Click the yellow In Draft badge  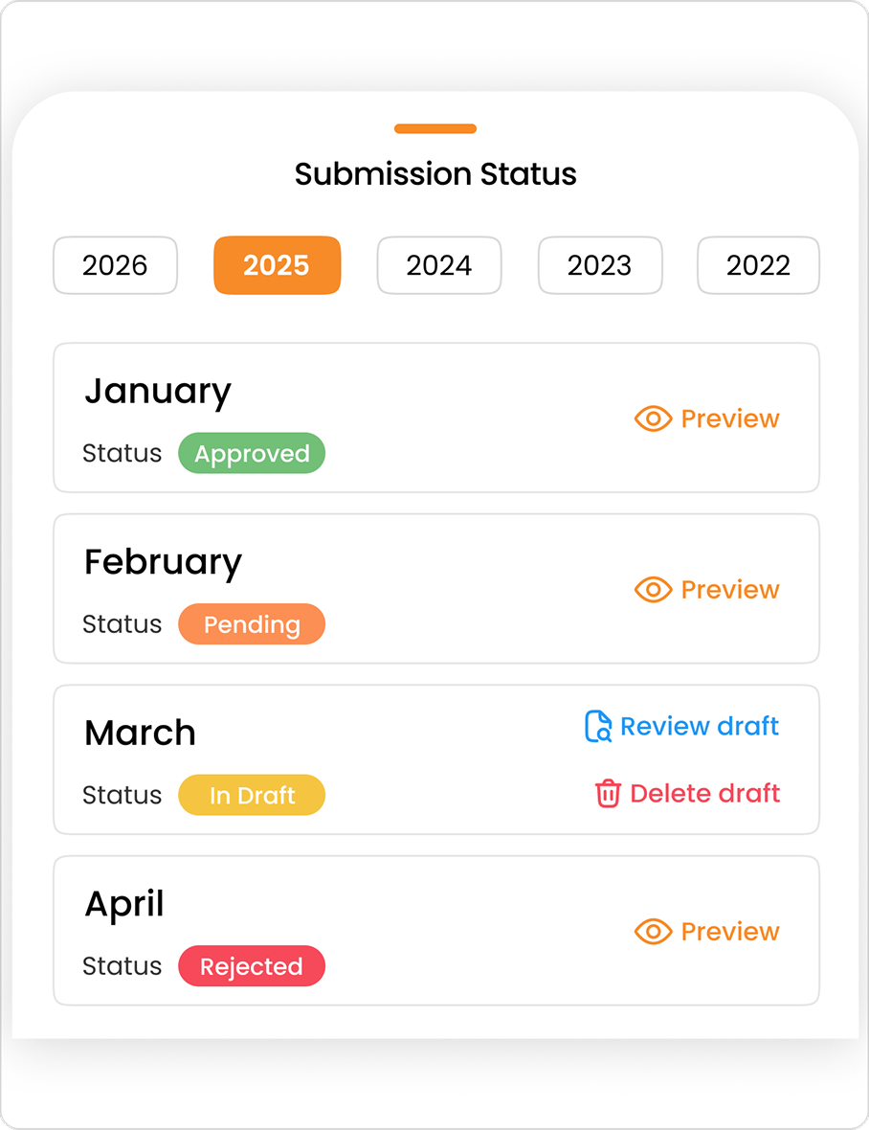[252, 795]
